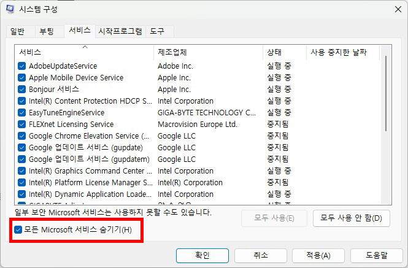The width and height of the screenshot is (408, 268).
Task: Apply changes with 적용(A) button
Action: (318, 256)
